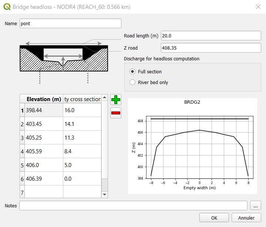The width and height of the screenshot is (266, 227).
Task: Click the green plus add-row icon
Action: 116,100
